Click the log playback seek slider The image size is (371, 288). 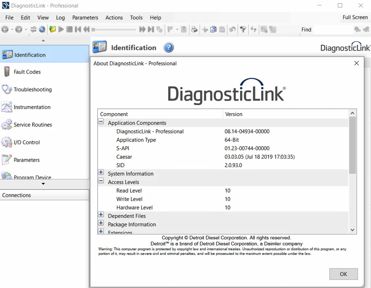(x=114, y=30)
